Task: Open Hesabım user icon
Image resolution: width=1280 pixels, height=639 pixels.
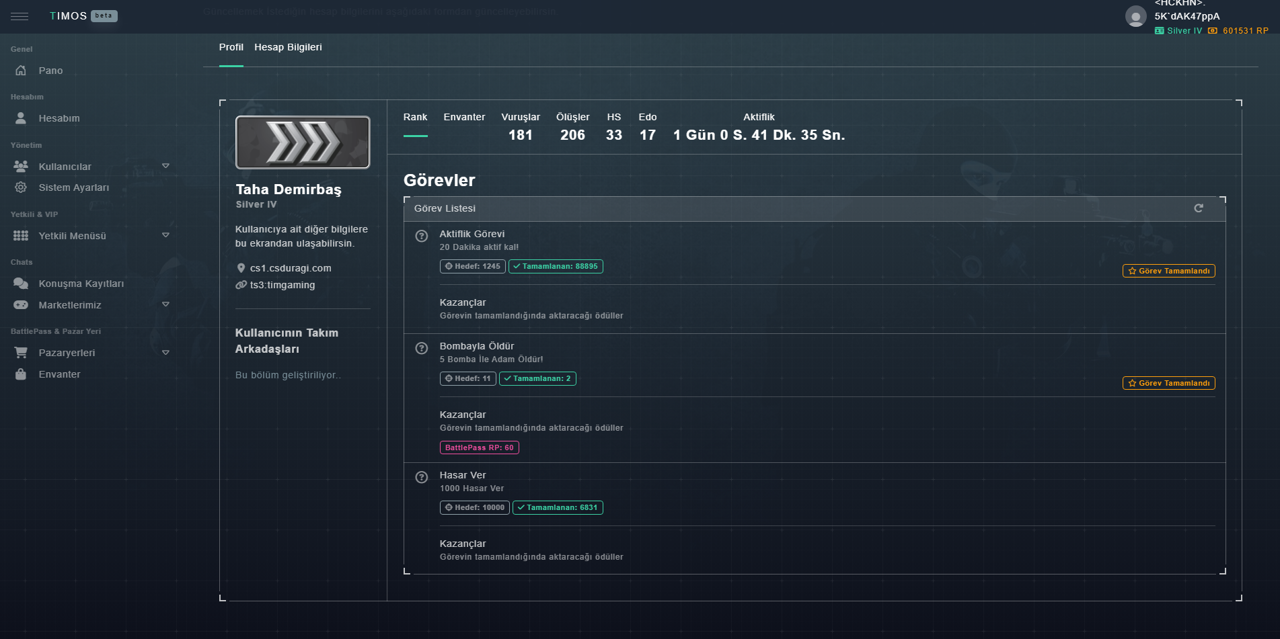Action: click(x=21, y=118)
